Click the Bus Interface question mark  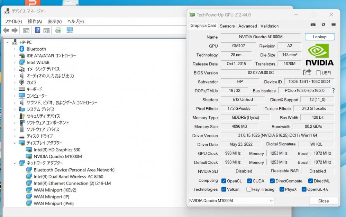tap(333, 90)
